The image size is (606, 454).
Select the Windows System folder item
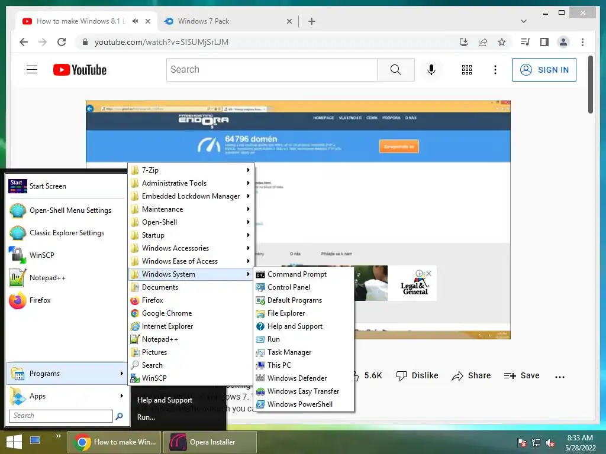[x=191, y=274]
